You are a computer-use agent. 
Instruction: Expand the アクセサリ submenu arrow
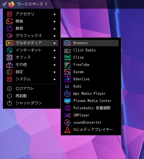pyautogui.click(x=55, y=14)
